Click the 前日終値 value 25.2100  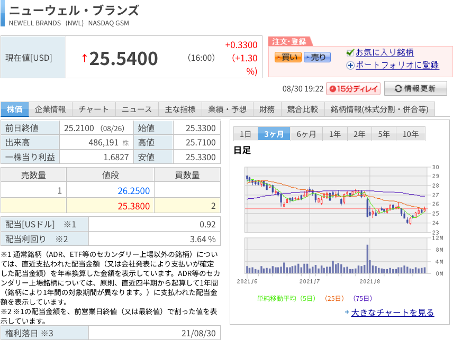(79, 128)
